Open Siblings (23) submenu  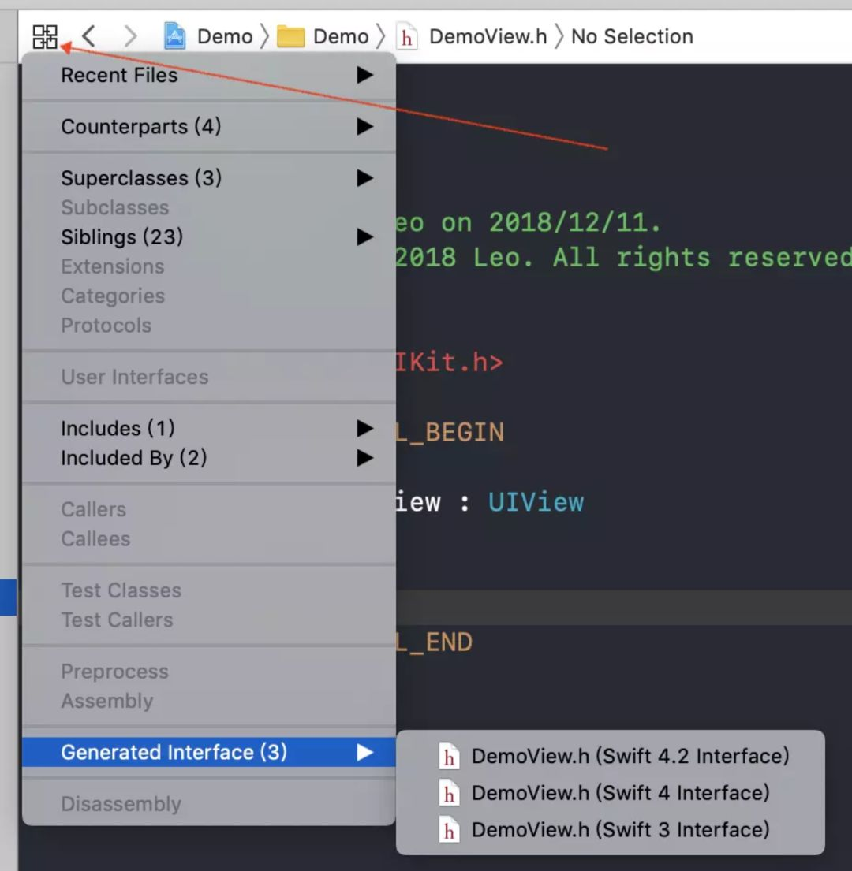click(209, 236)
